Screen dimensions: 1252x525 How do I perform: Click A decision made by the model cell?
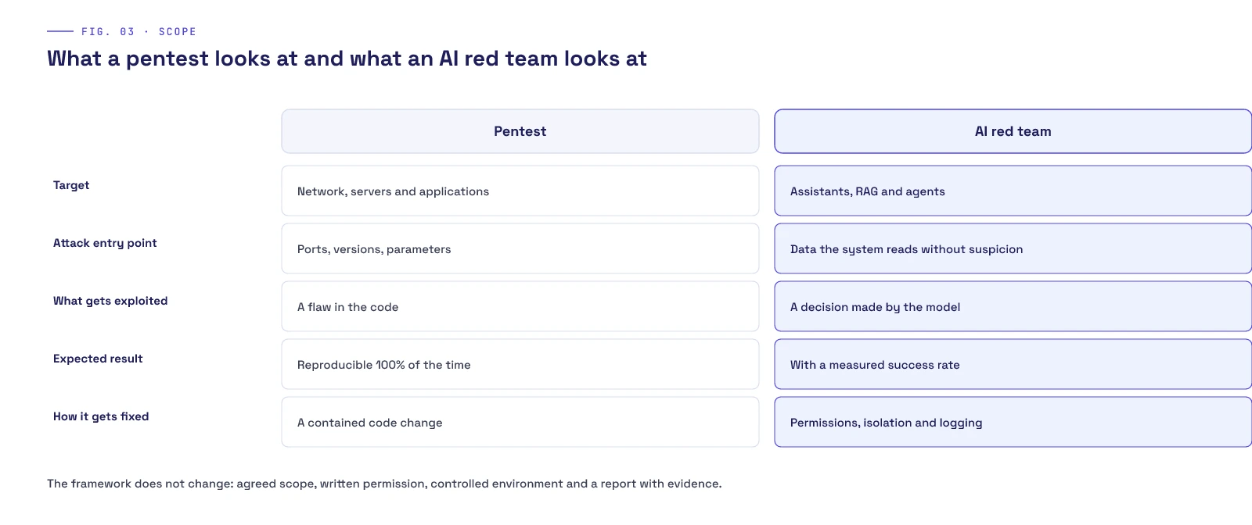coord(1013,306)
